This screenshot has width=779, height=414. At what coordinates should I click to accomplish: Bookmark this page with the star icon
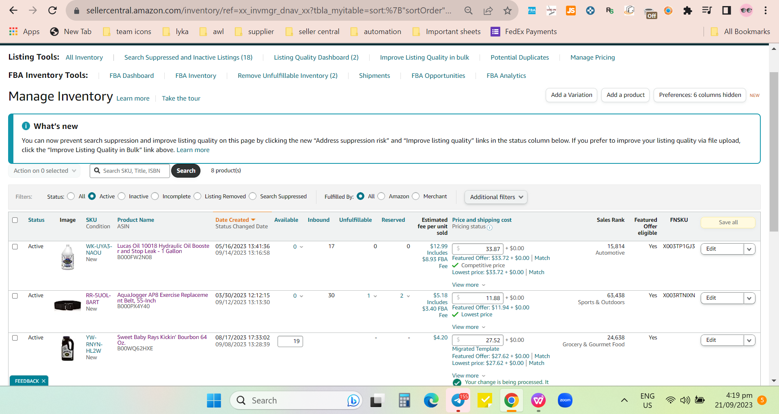pyautogui.click(x=508, y=11)
